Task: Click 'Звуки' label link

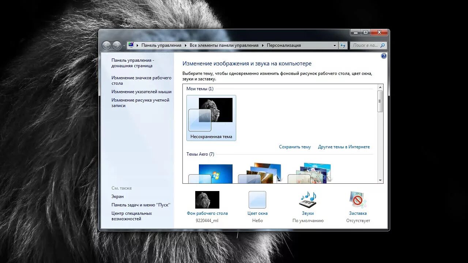Action: [308, 213]
